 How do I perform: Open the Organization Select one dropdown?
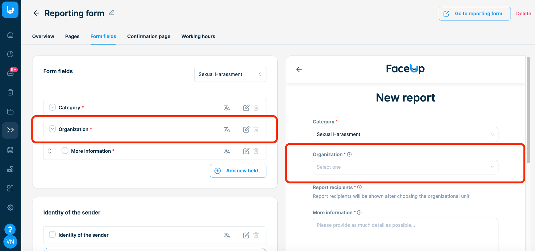pyautogui.click(x=405, y=167)
